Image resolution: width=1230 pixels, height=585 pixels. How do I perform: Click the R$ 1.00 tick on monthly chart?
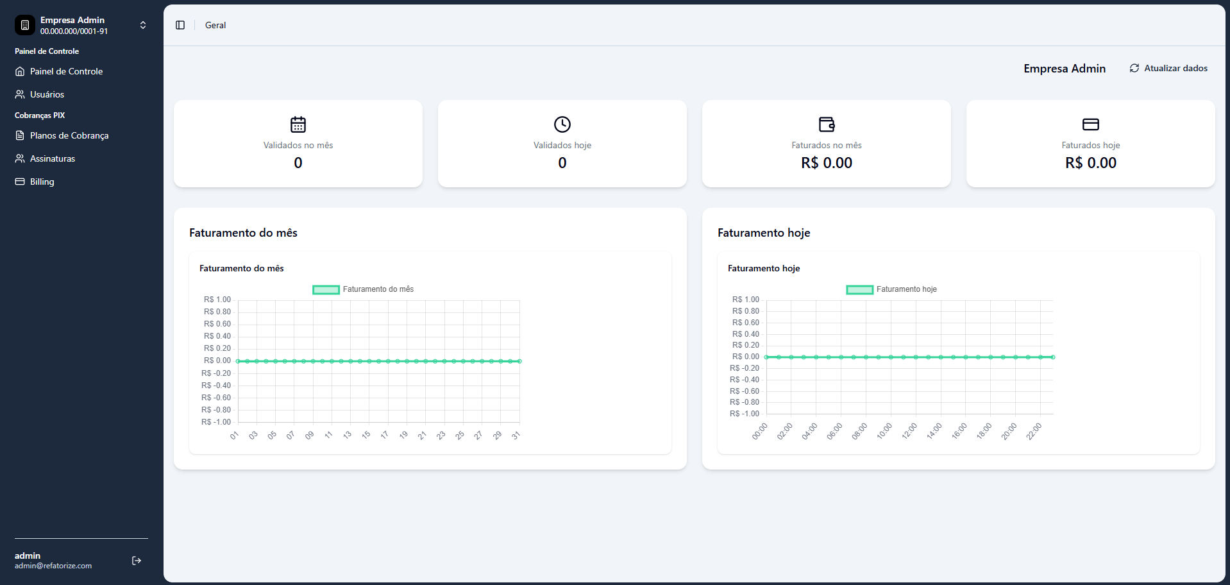[217, 300]
